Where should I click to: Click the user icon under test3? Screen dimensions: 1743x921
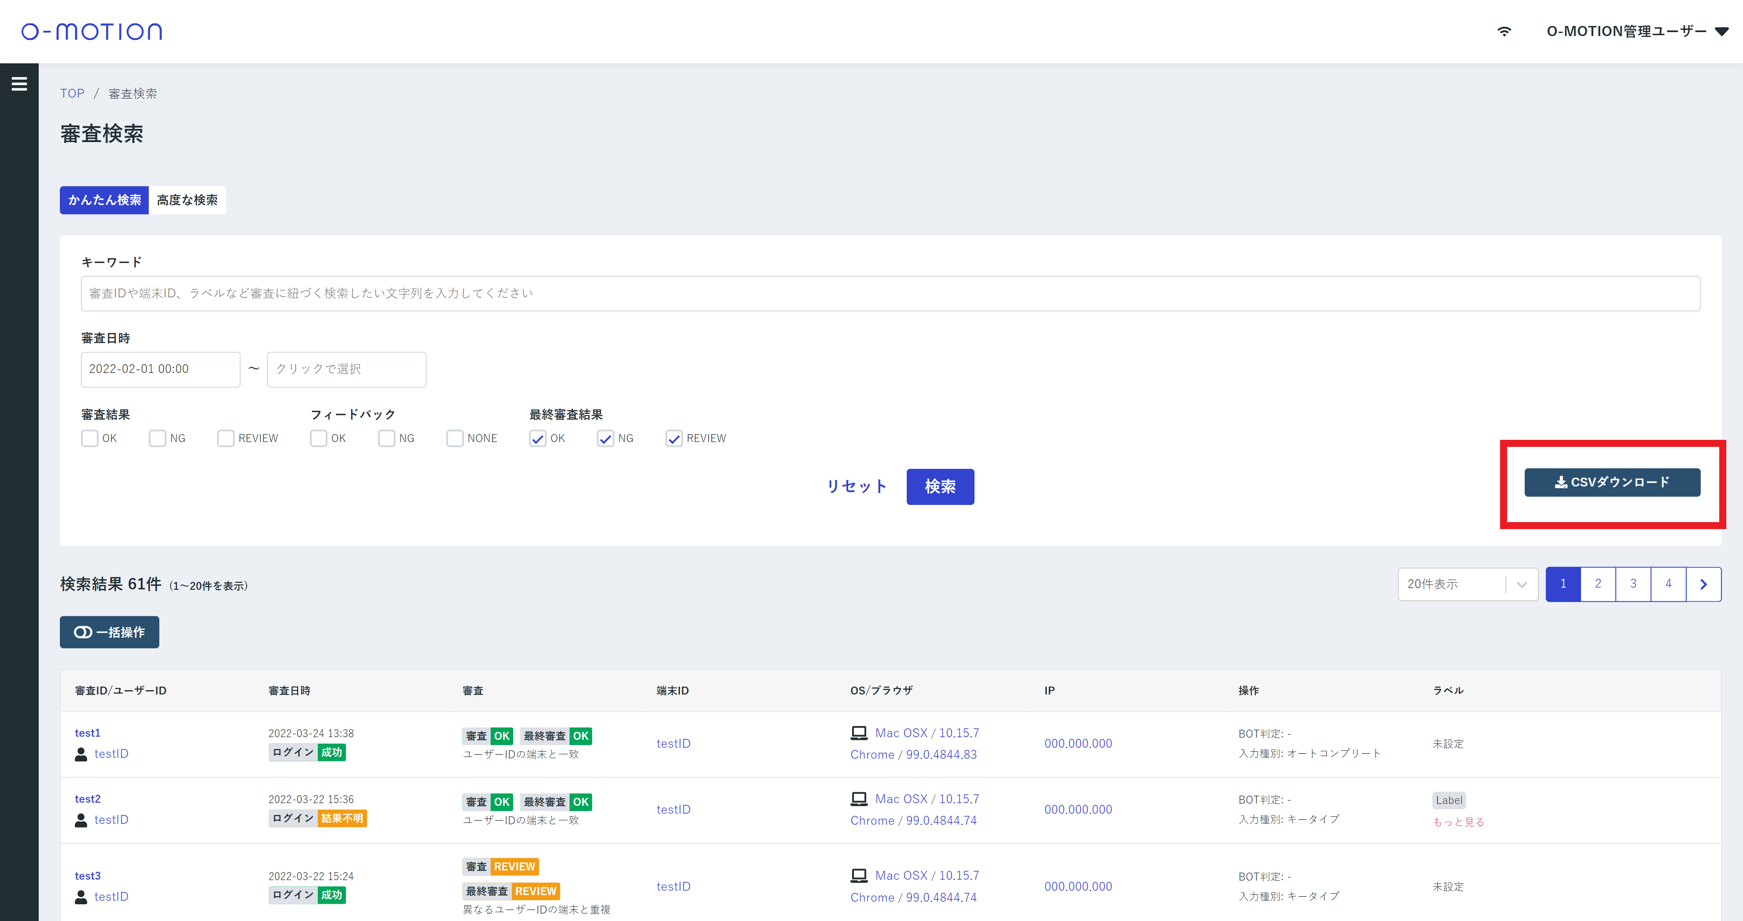tap(81, 897)
